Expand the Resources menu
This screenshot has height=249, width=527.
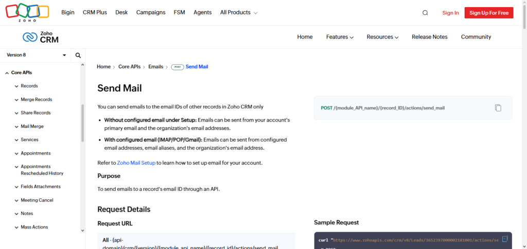click(x=382, y=37)
